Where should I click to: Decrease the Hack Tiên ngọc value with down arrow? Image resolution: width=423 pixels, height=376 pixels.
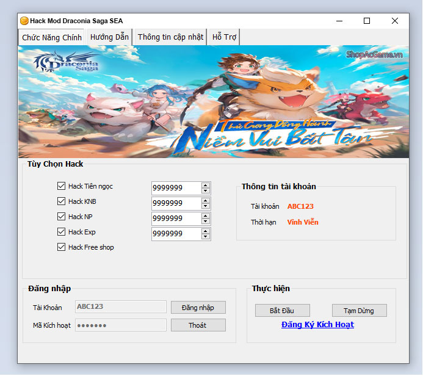(x=206, y=190)
